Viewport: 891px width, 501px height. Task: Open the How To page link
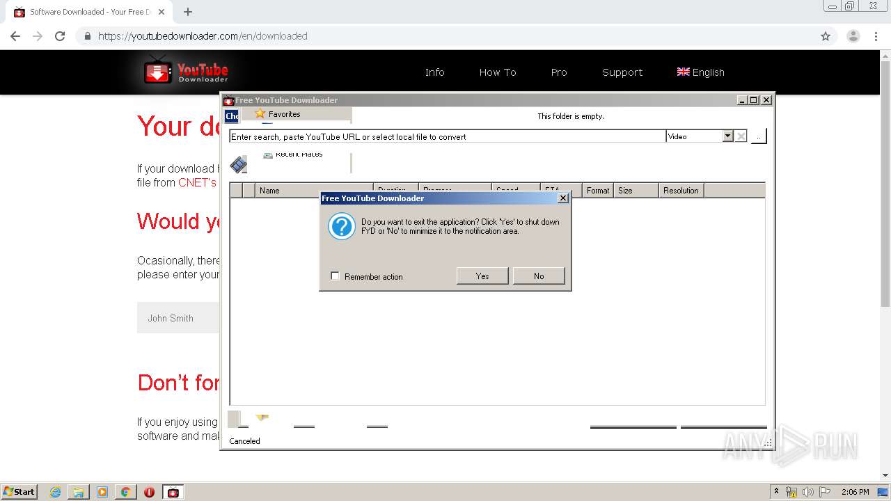(x=498, y=72)
